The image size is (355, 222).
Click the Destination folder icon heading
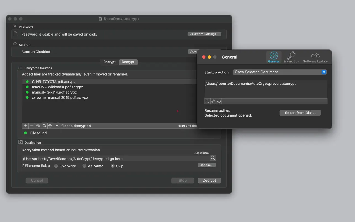[20, 142]
